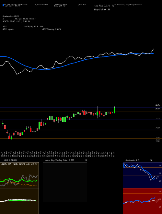Viewport: 162px width, 214px height.
Task: Click the 'Avg Vol: 0.016 M' value
Action: point(104,6)
